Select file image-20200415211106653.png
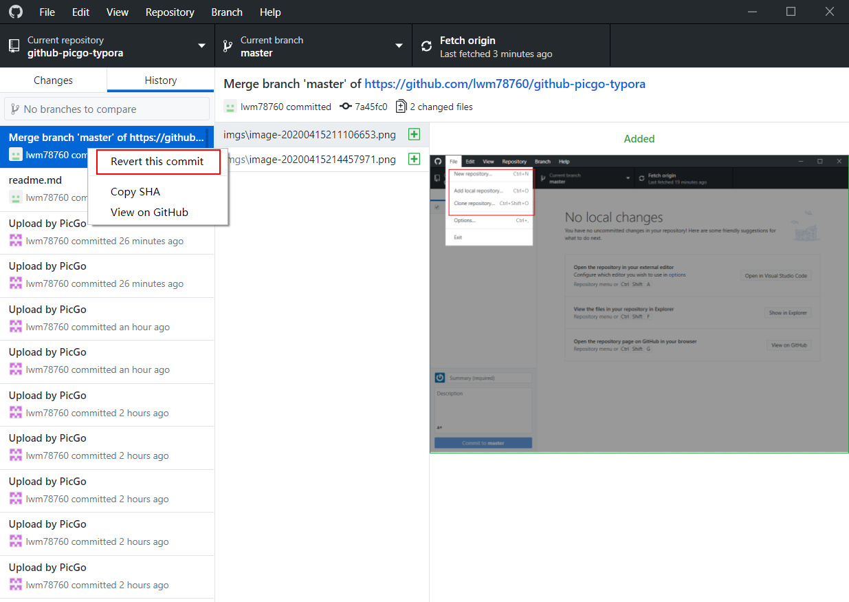 tap(322, 135)
